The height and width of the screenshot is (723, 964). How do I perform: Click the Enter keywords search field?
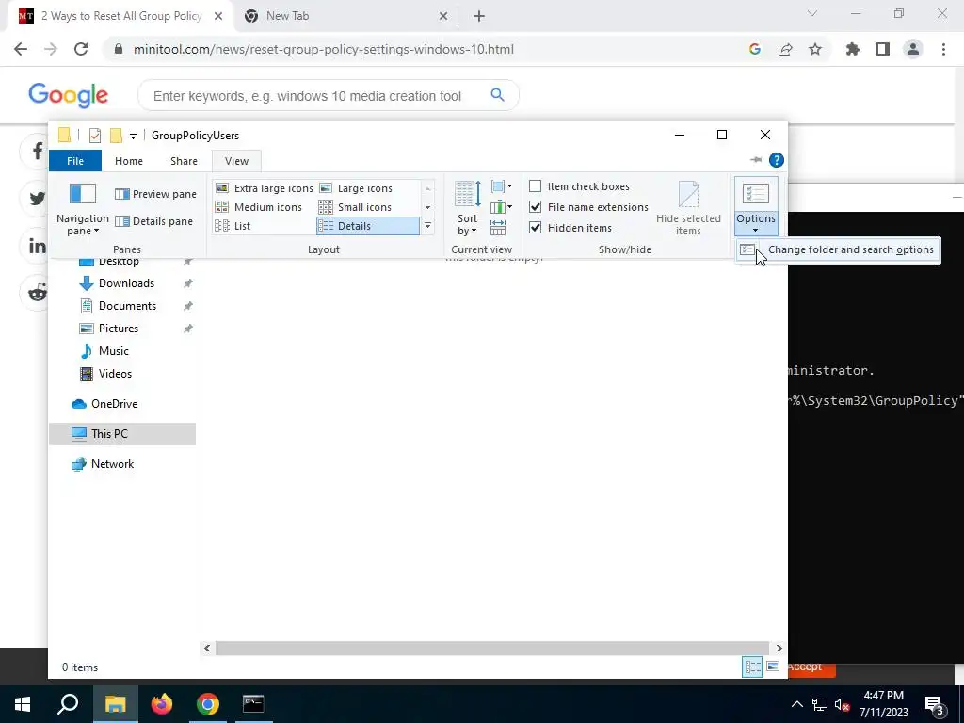(308, 96)
